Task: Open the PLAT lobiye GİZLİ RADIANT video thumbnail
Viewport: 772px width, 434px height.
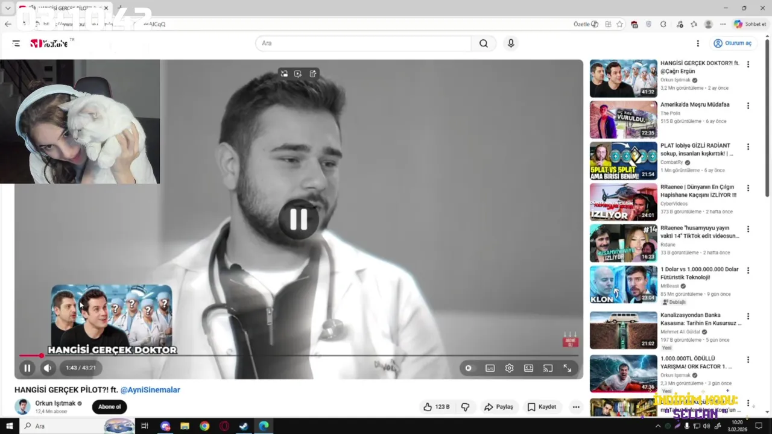Action: 623,161
